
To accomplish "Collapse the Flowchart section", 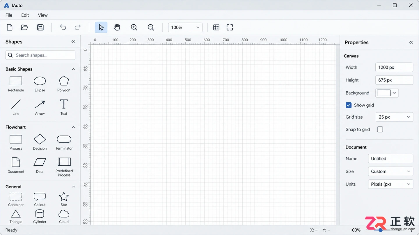I will 74,127.
